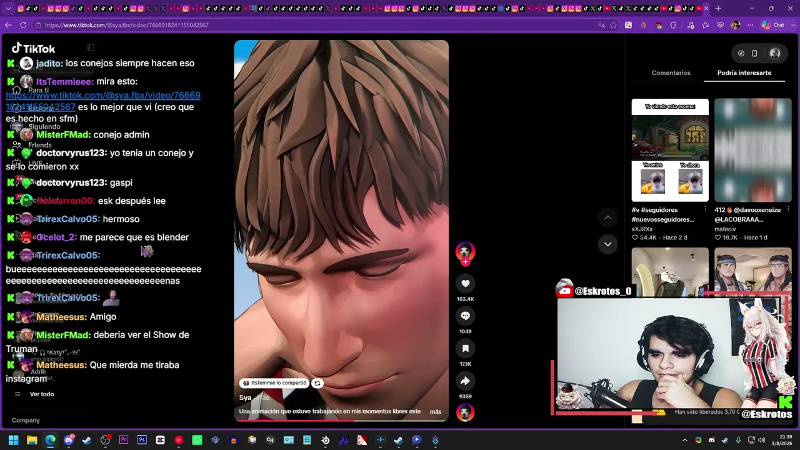Share the video using the arrow icon
Viewport: 800px width, 450px height.
tap(465, 381)
